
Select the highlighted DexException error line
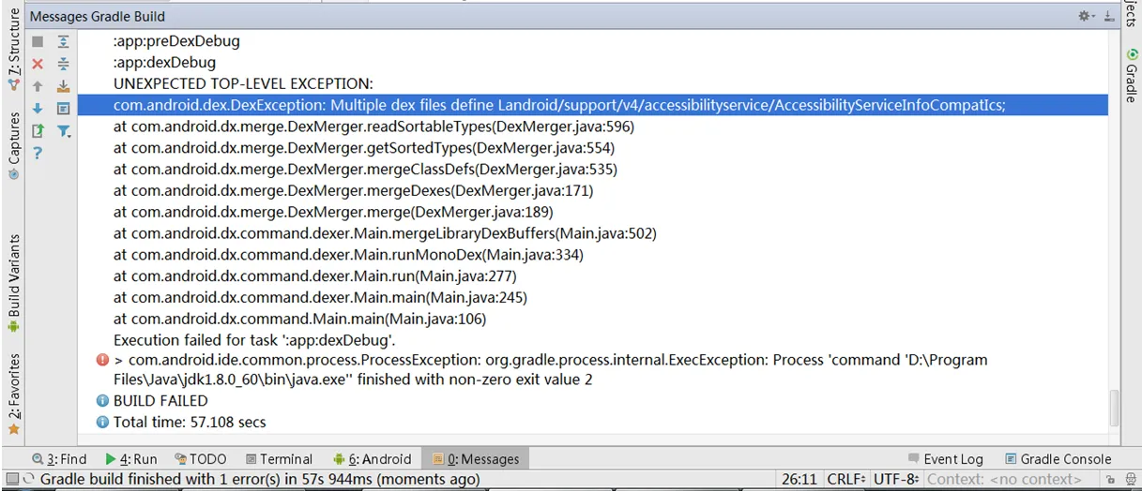(x=592, y=105)
